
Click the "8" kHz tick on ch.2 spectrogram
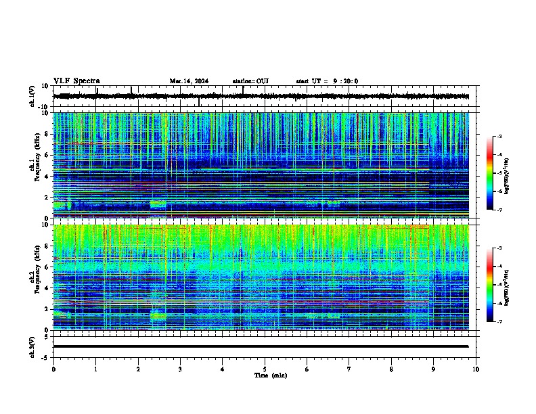click(47, 246)
